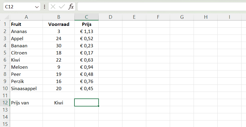Select row 9 header
246x127 pixels.
point(5,81)
